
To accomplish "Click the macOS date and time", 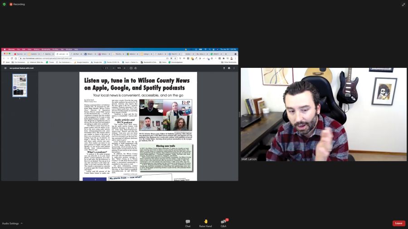I will pyautogui.click(x=228, y=49).
